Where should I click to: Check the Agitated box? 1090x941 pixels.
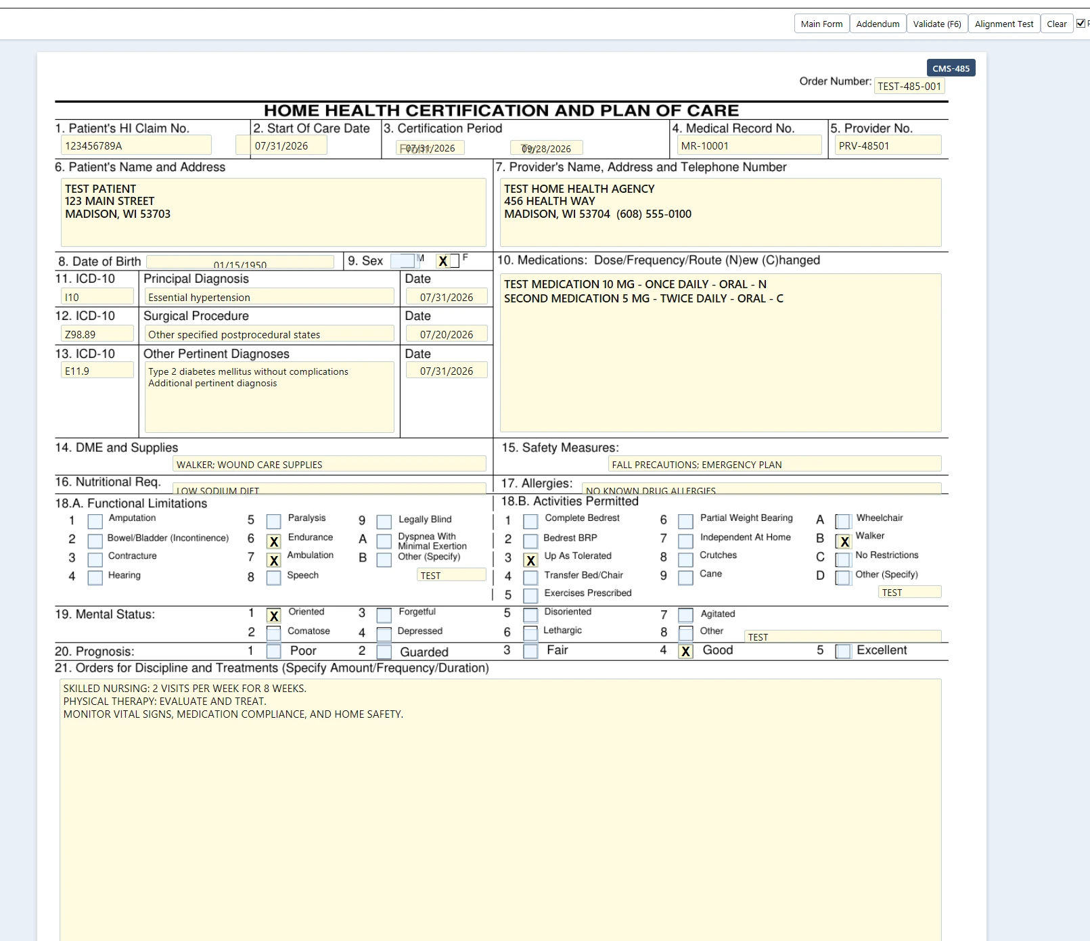tap(685, 615)
